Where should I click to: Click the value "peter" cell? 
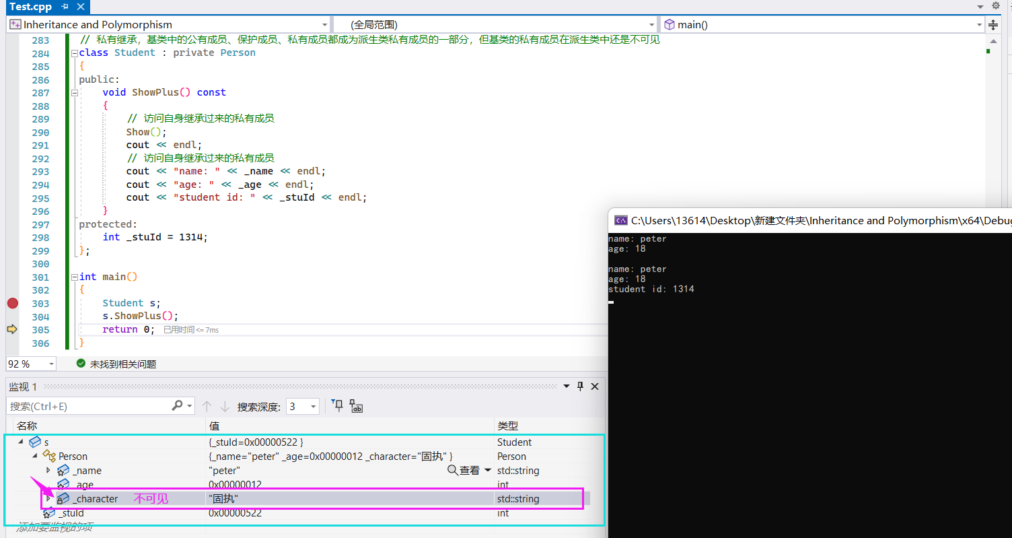[x=225, y=471]
